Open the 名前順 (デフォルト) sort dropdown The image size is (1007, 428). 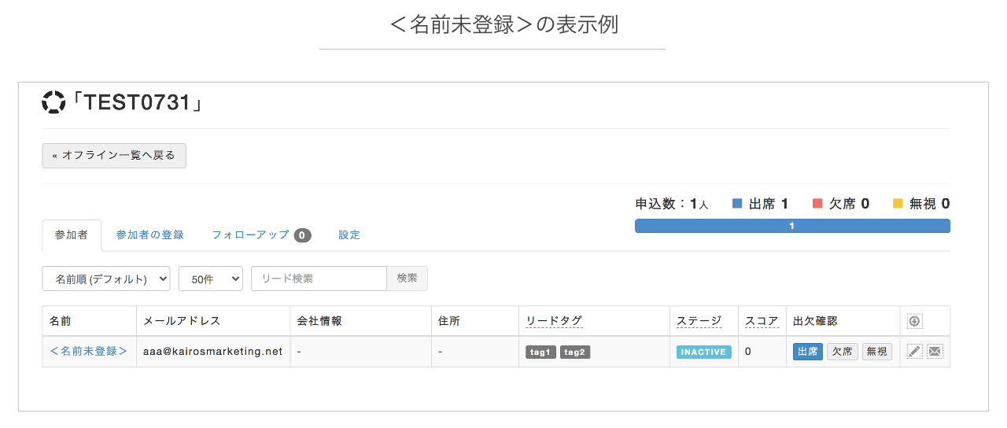106,279
